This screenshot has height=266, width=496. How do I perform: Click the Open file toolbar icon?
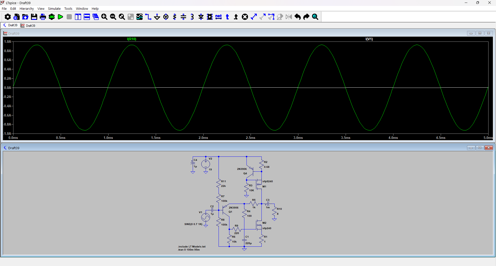point(25,17)
